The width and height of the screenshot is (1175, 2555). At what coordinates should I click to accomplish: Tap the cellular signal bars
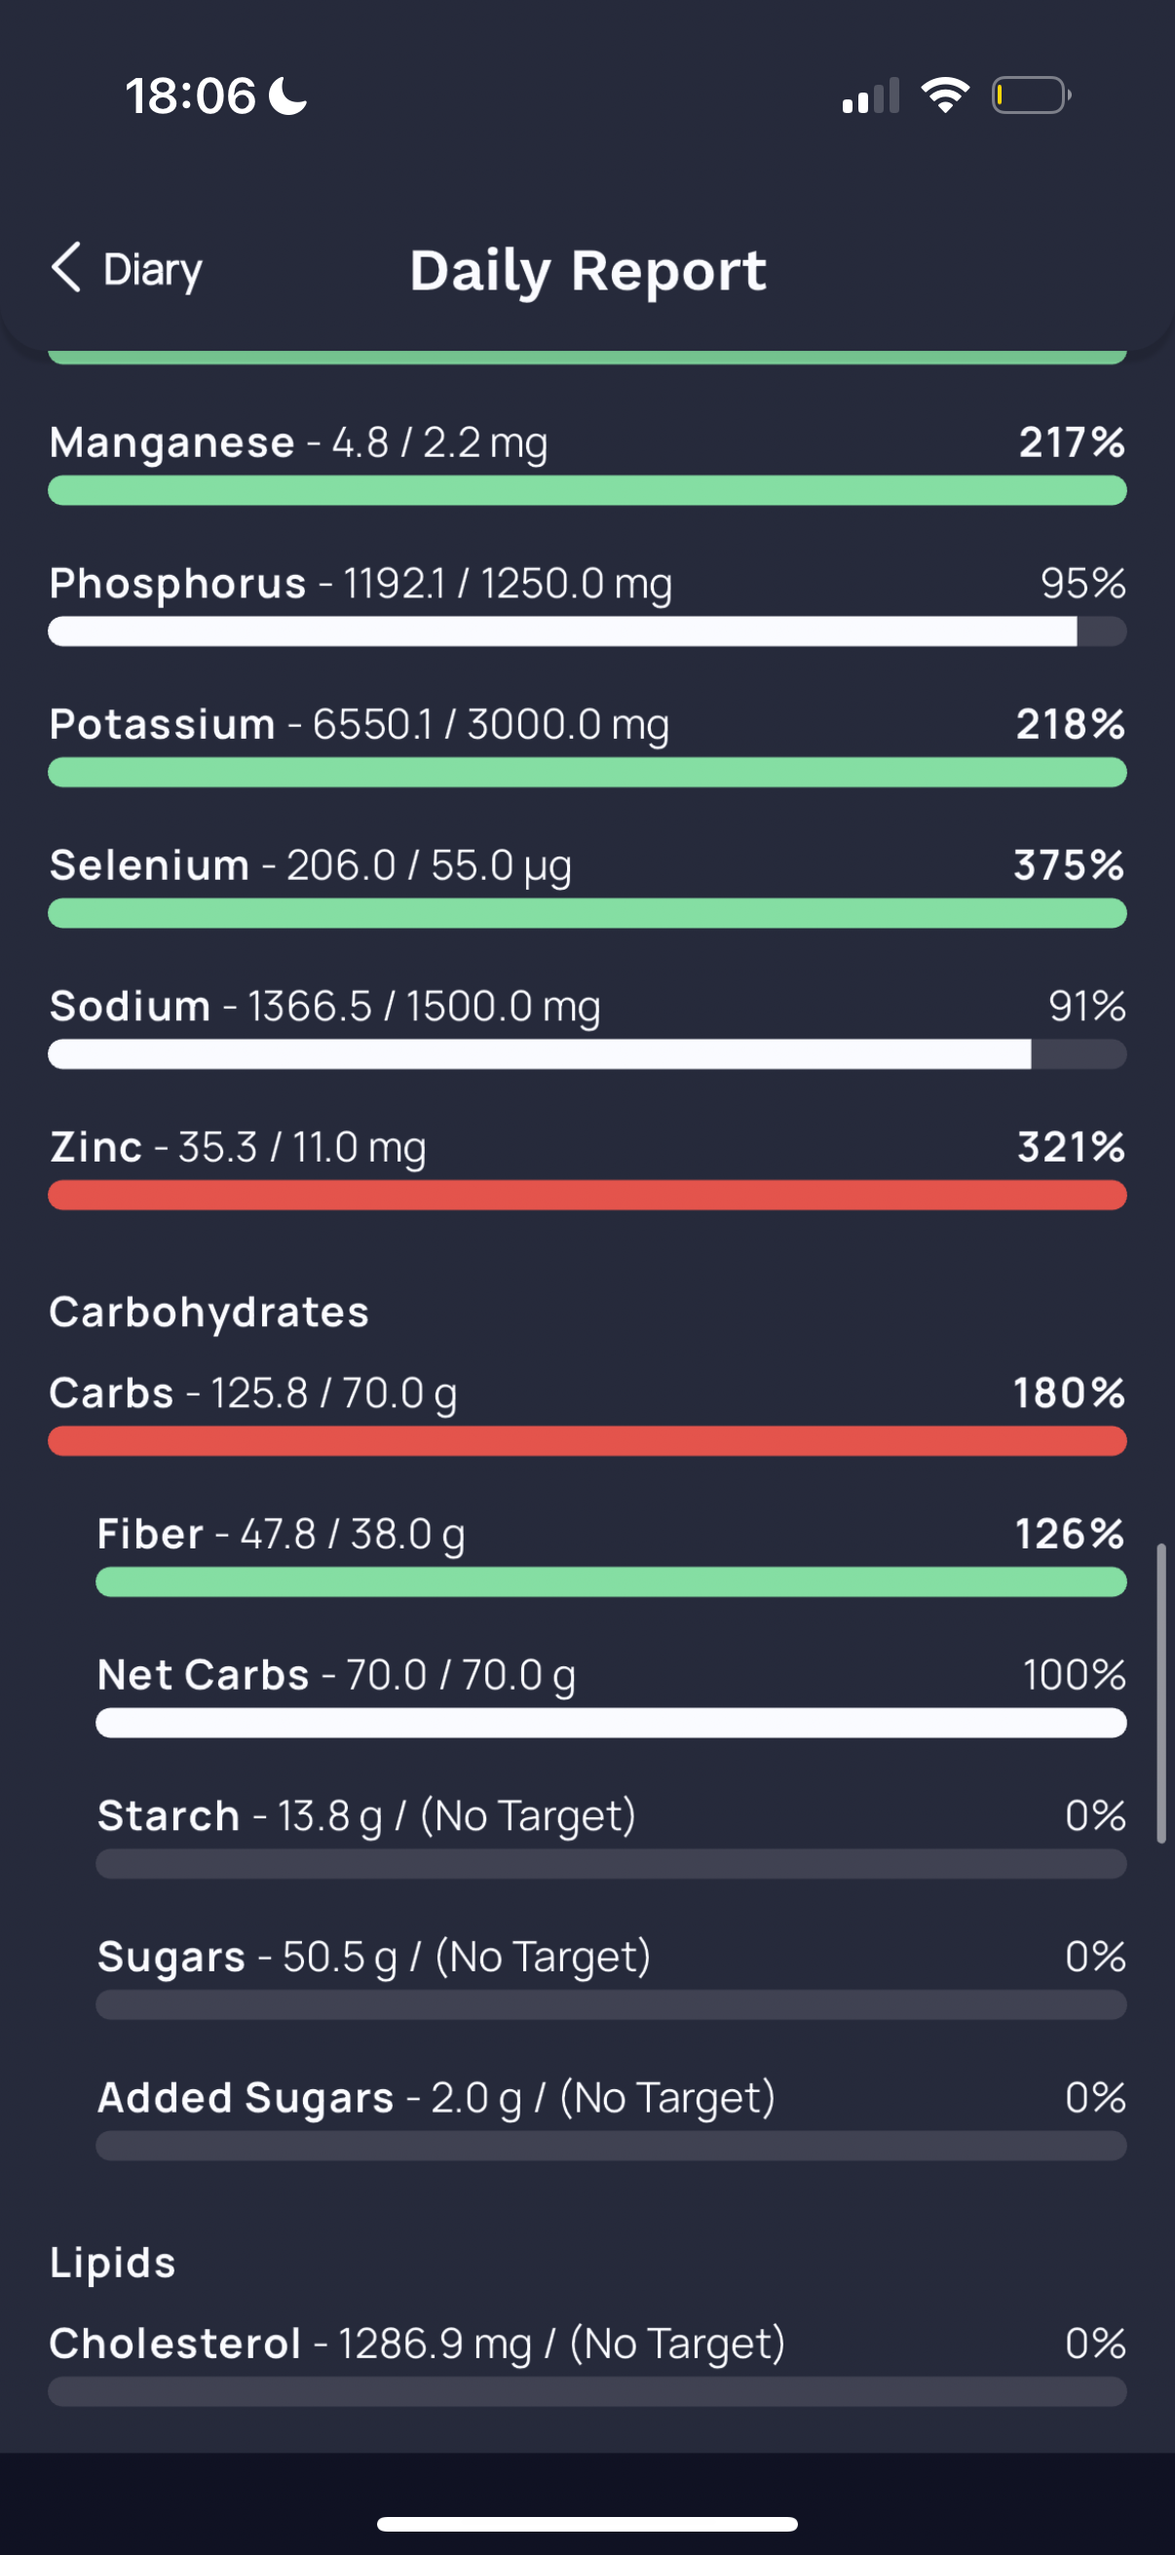(871, 96)
